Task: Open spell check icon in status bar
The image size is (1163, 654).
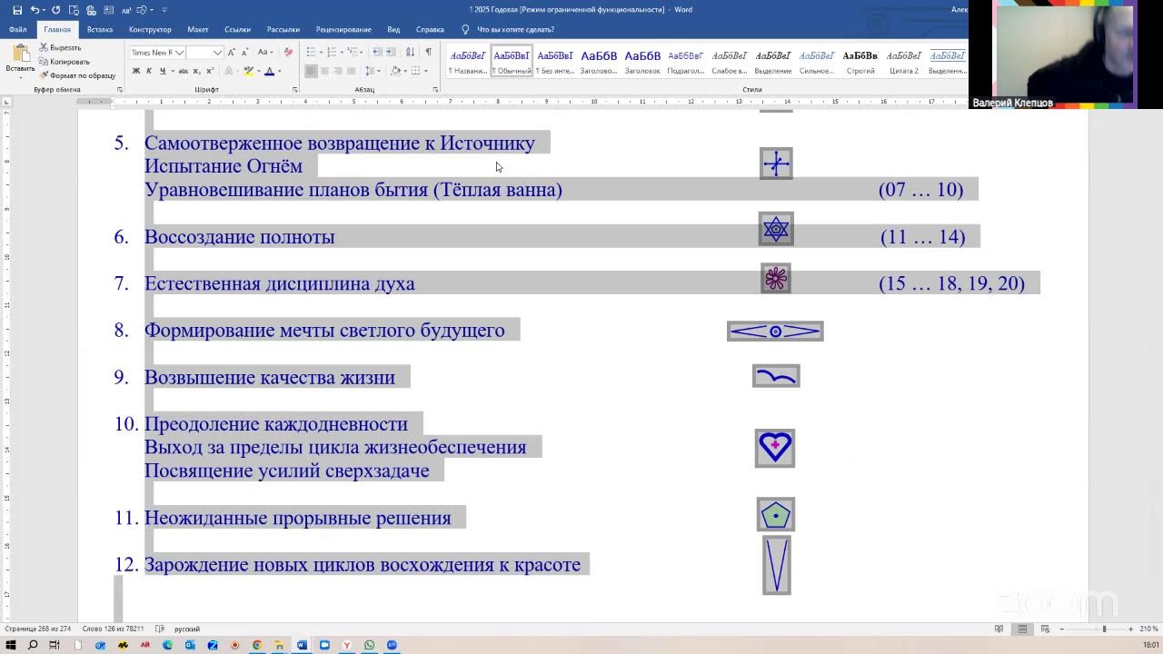Action: (160, 629)
